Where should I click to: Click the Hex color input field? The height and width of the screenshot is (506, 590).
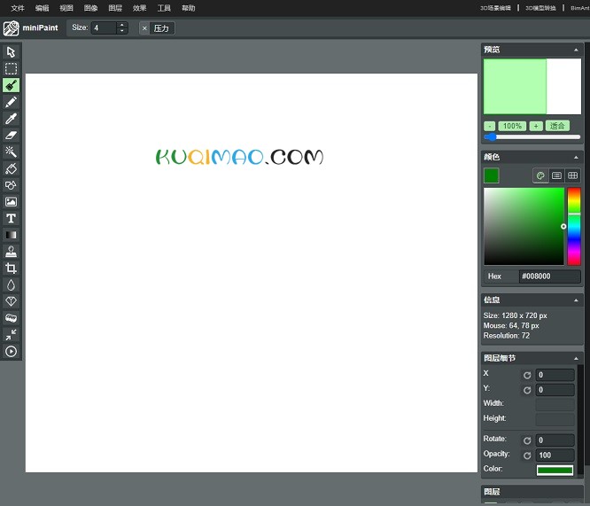click(550, 276)
